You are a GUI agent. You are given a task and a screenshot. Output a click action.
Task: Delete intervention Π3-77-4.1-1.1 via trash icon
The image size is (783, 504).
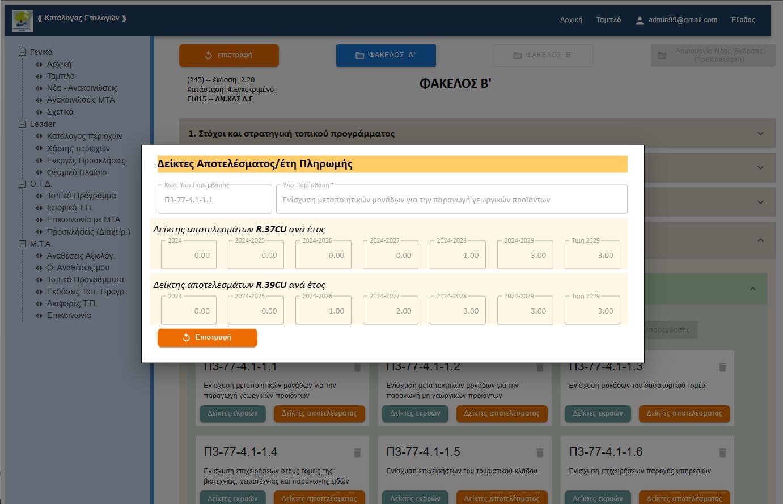357,367
